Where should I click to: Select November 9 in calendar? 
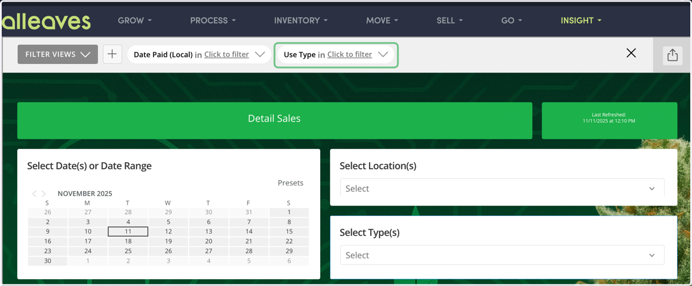47,231
